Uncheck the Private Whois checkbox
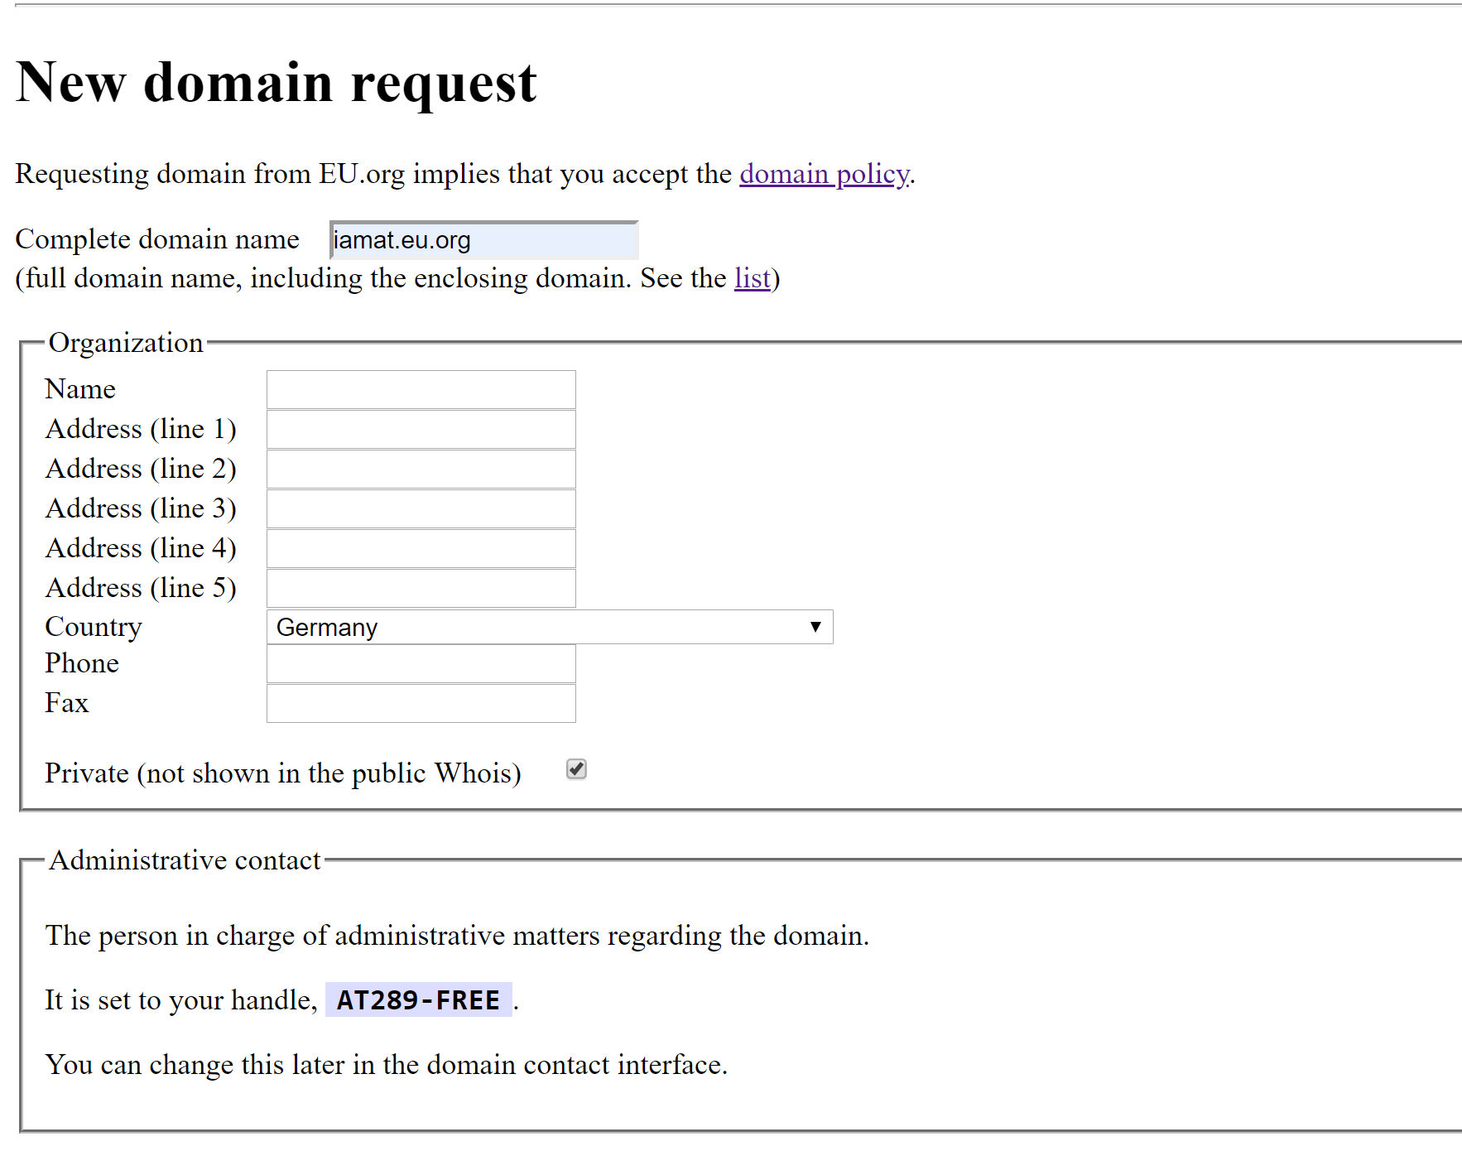The width and height of the screenshot is (1462, 1151). tap(576, 769)
